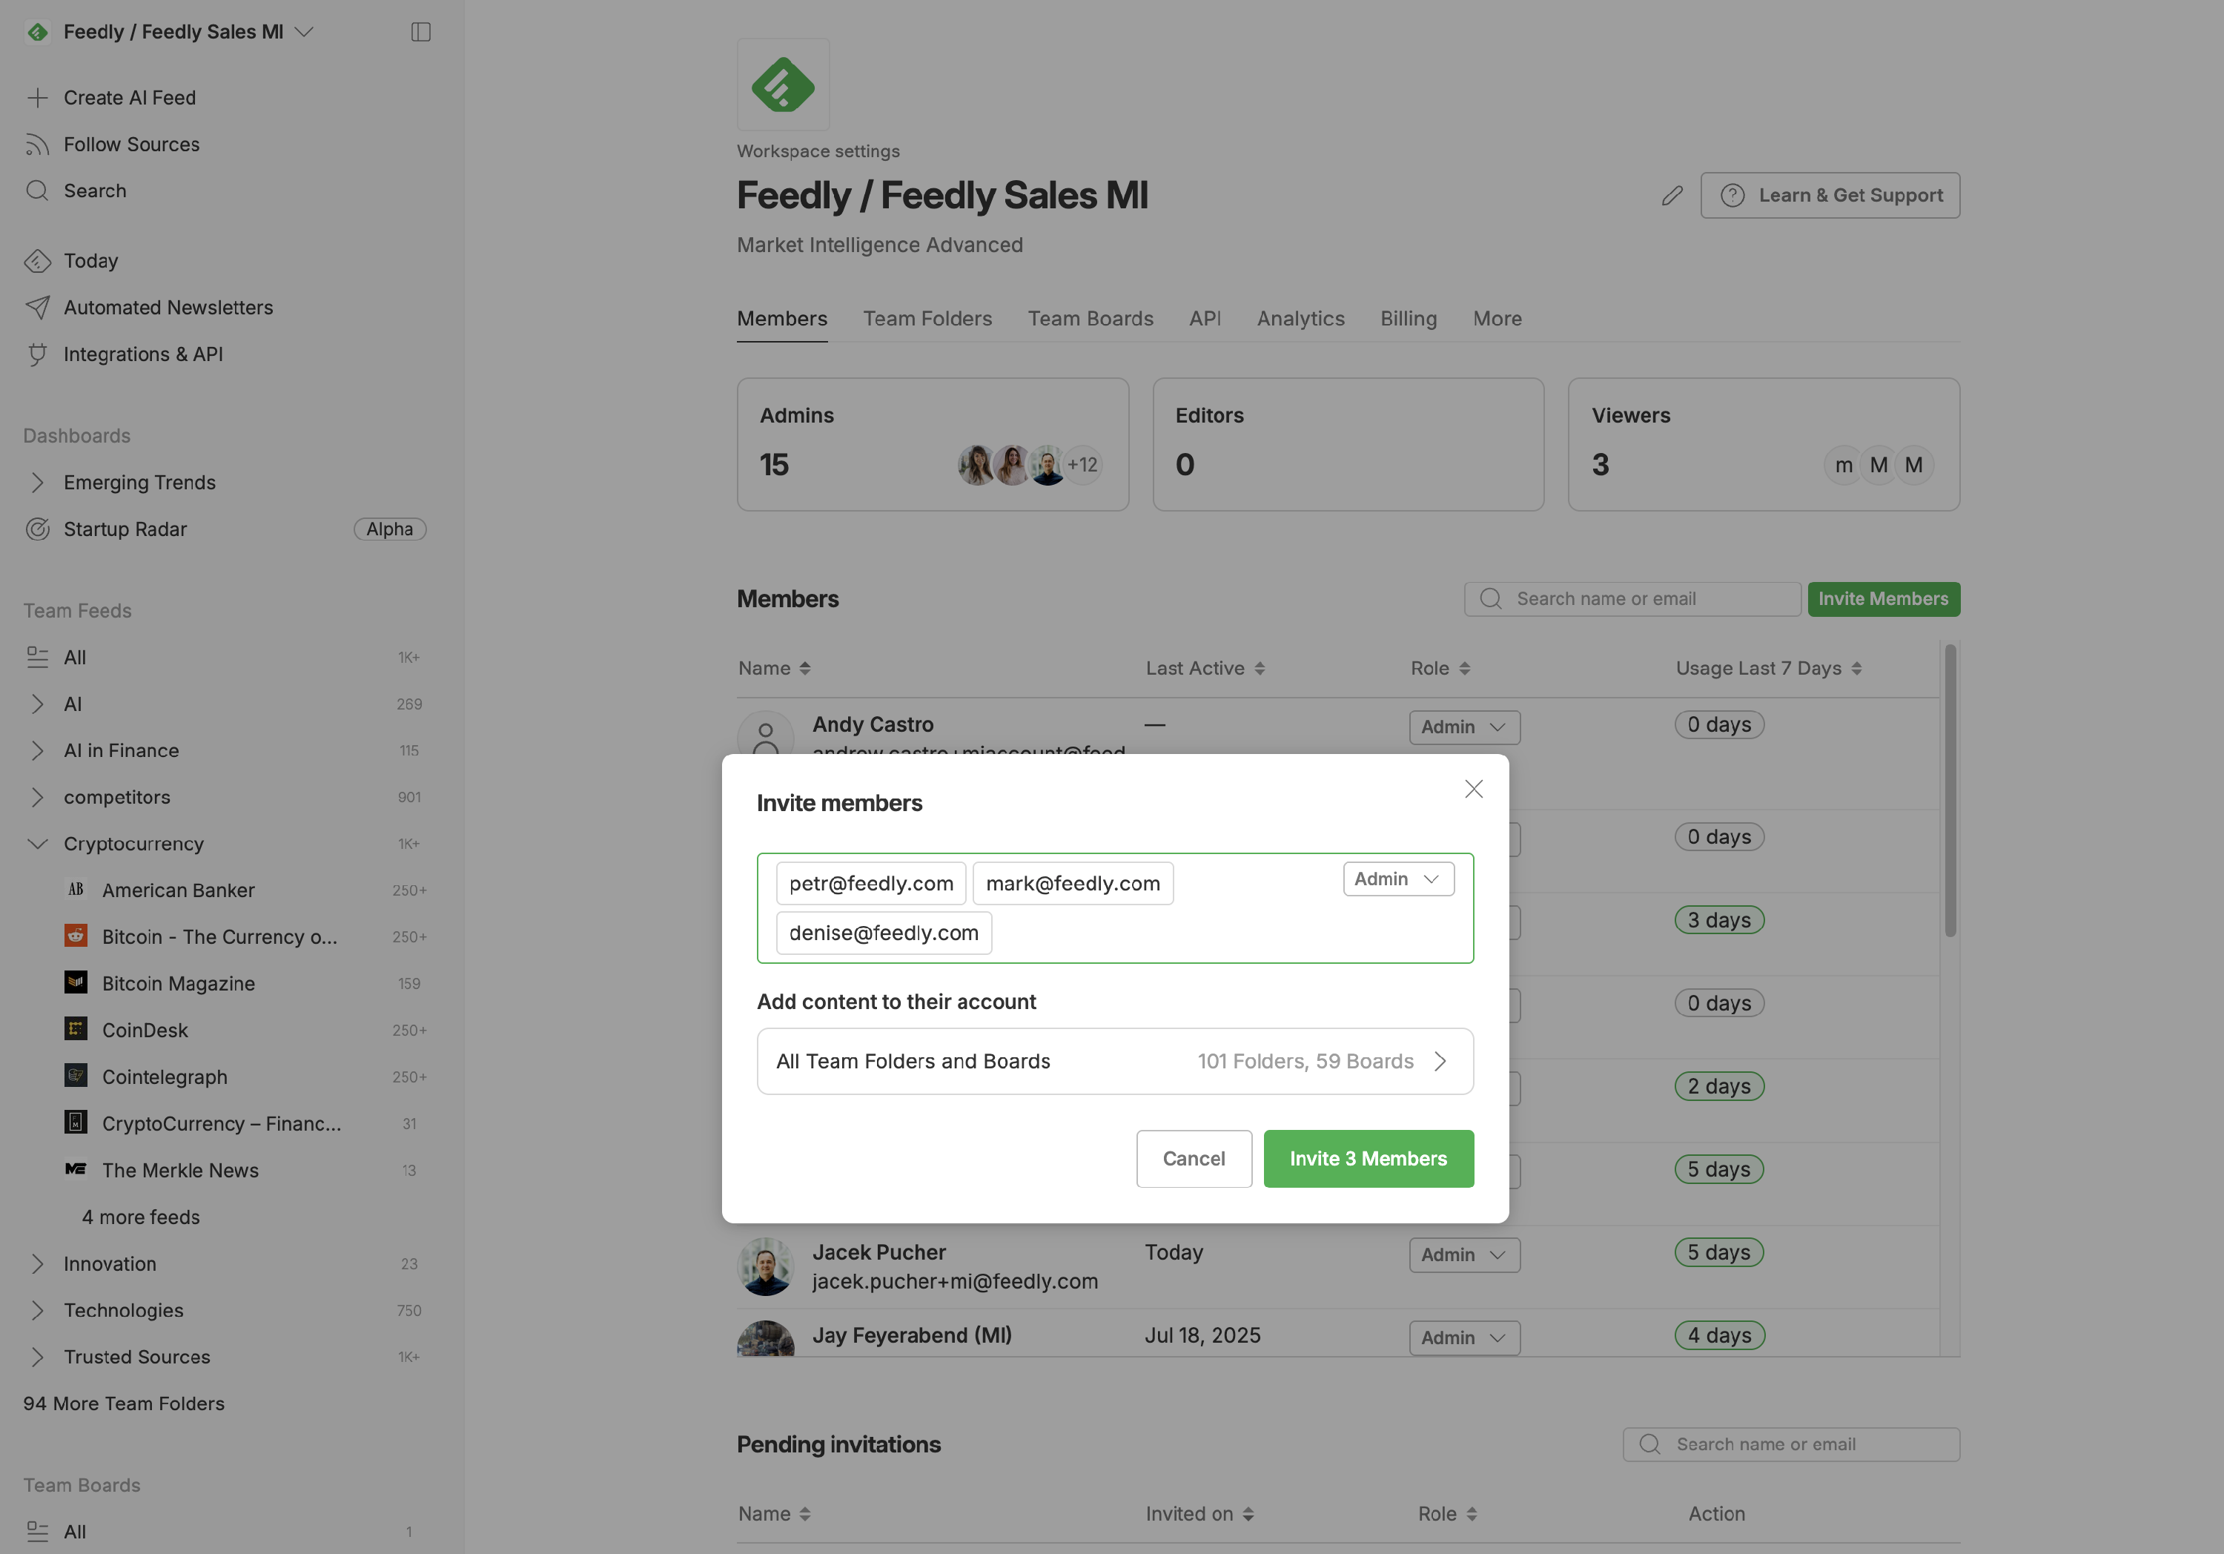Open Today via its Feedly icon
This screenshot has width=2224, height=1554.
[x=37, y=261]
